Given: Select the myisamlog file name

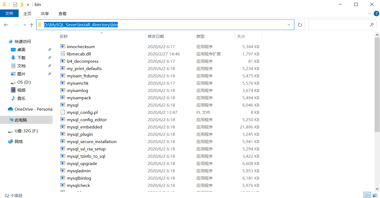Looking at the screenshot, I should pos(77,90).
